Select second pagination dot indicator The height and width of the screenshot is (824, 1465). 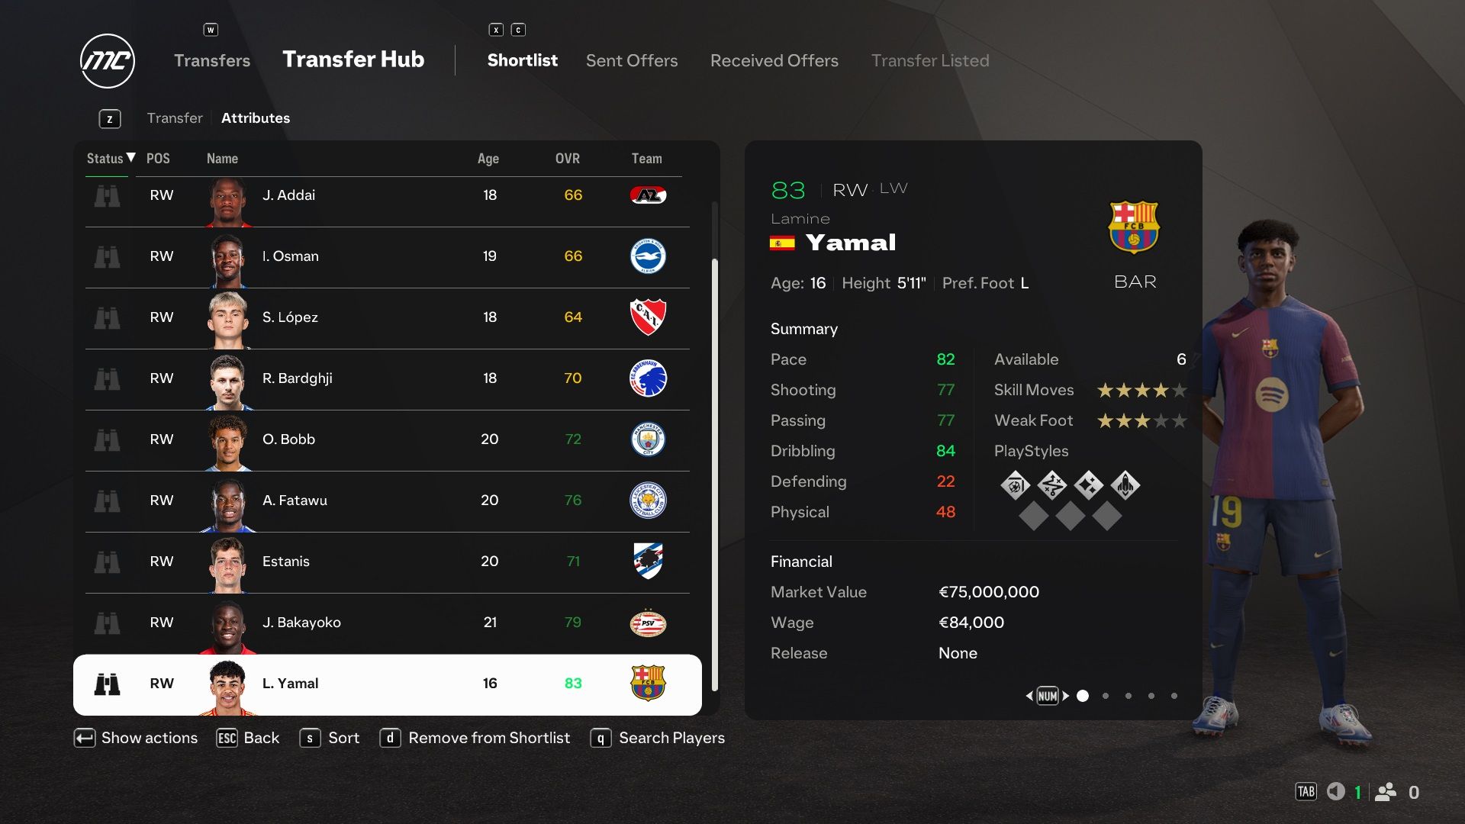point(1105,695)
